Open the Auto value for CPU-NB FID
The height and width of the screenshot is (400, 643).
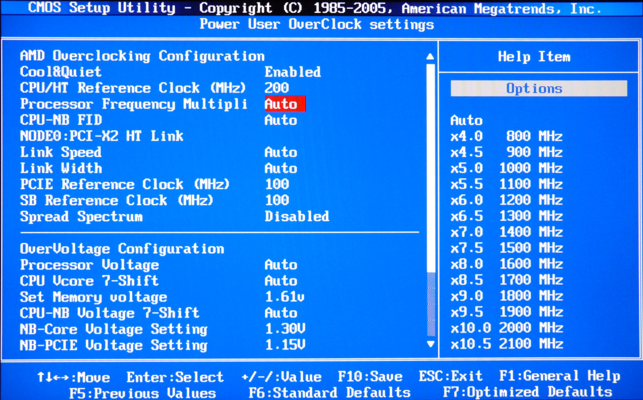pyautogui.click(x=281, y=120)
